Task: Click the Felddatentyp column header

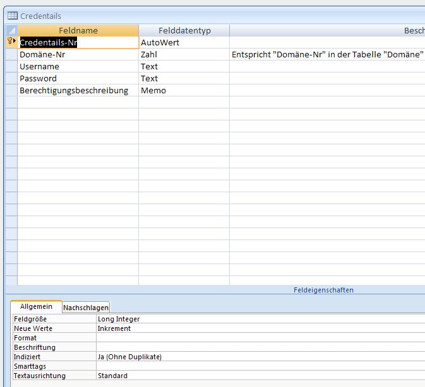Action: [184, 30]
